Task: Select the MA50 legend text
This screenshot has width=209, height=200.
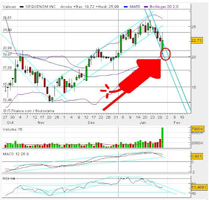Action: point(135,7)
